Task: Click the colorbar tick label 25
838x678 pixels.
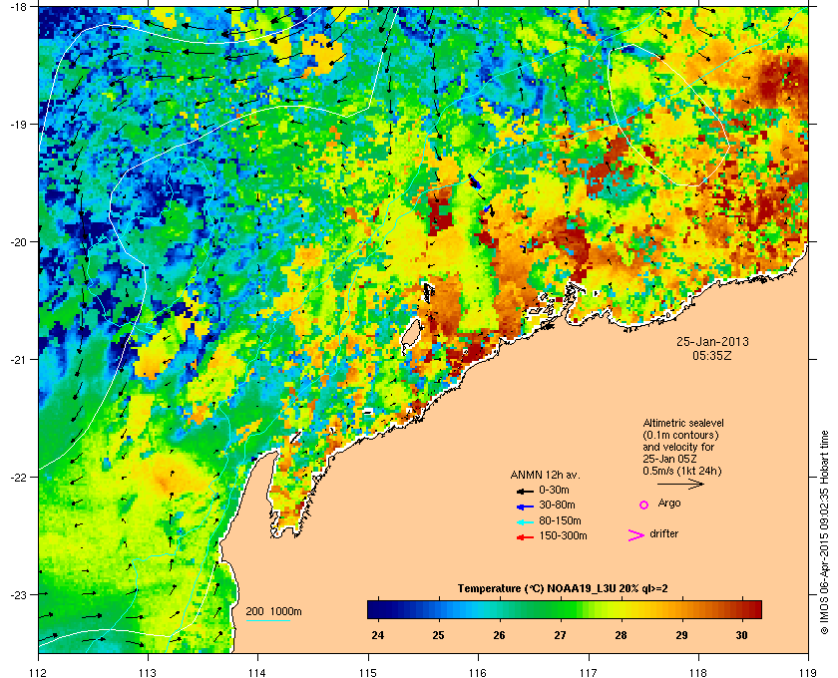Action: pos(438,635)
